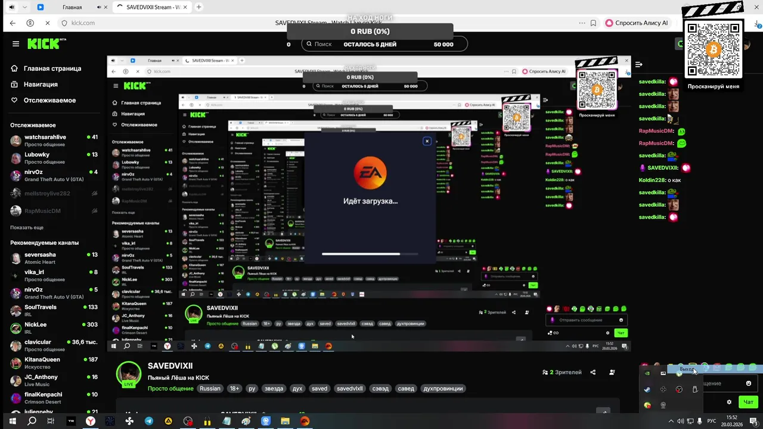Open NVIDIA tray icon
The image size is (763, 429).
(647, 374)
